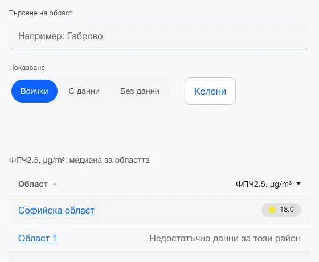Click the descending arrow beside 'ФПЧ2.5, µg/m³'
This screenshot has width=319, height=262.
tap(298, 183)
